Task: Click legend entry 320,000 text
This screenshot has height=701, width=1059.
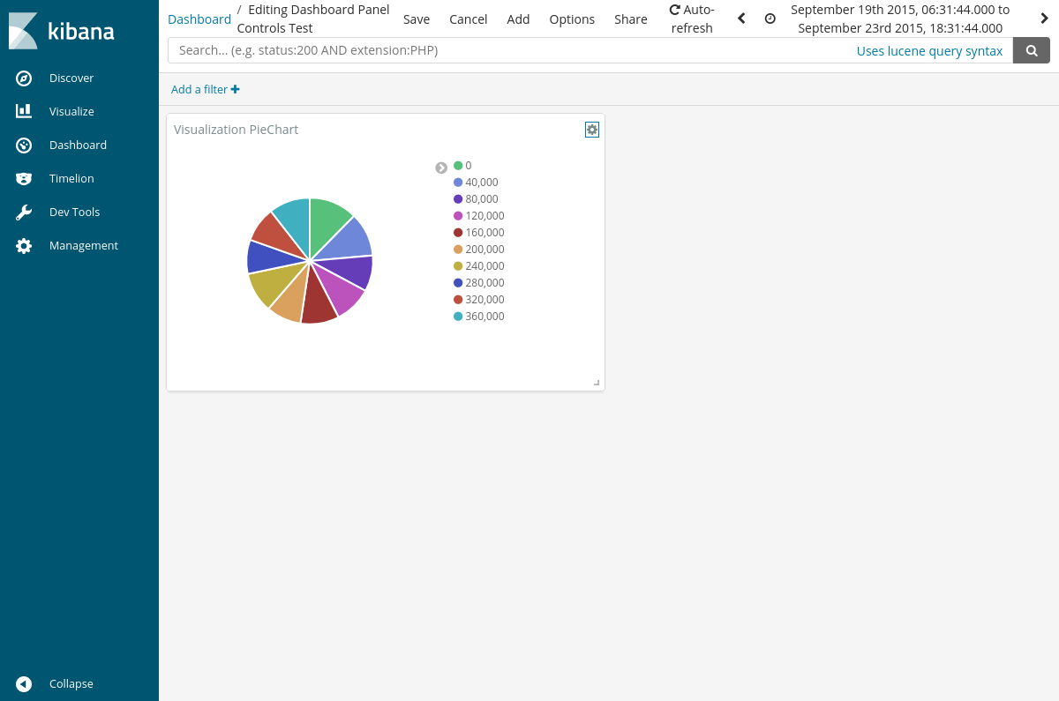Action: point(484,300)
